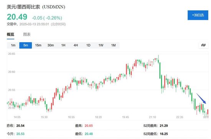Image resolution: width=211 pixels, height=139 pixels.
Task: Click the 21:10 time axis label
Action: pyautogui.click(x=152, y=117)
